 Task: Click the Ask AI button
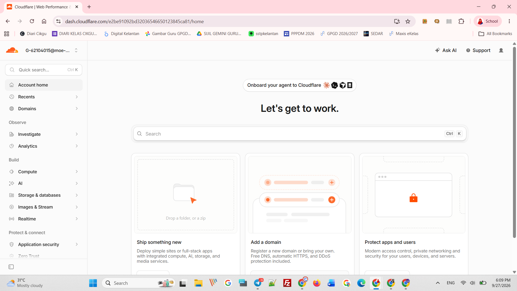point(446,50)
